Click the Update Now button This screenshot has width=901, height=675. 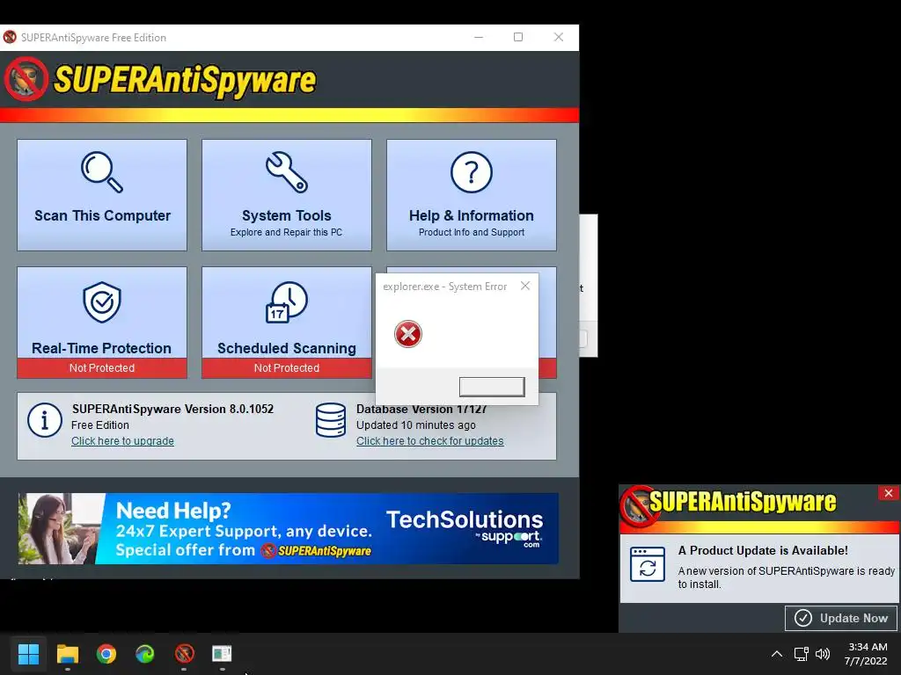tap(841, 618)
